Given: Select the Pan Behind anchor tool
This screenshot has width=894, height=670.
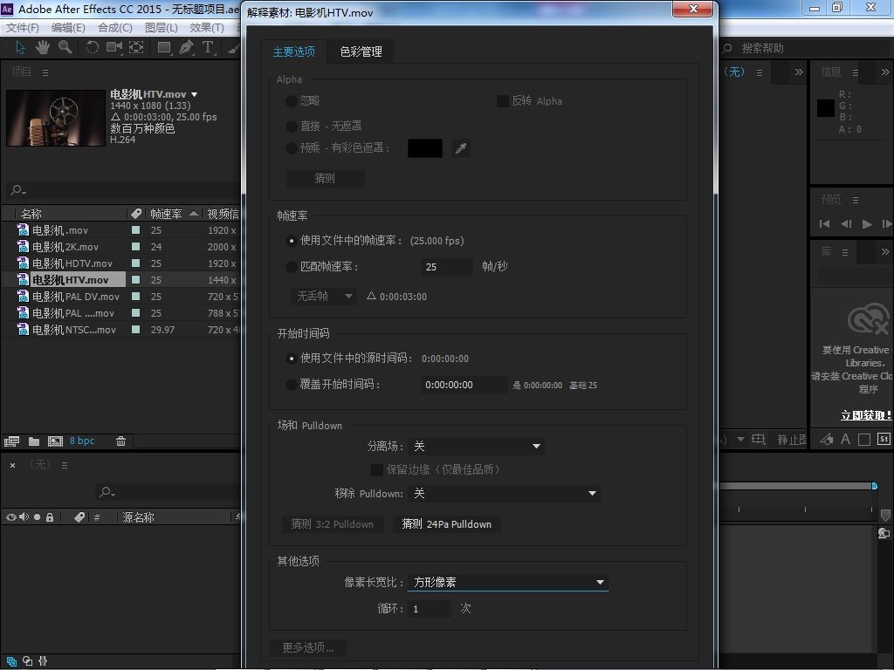Looking at the screenshot, I should (136, 47).
